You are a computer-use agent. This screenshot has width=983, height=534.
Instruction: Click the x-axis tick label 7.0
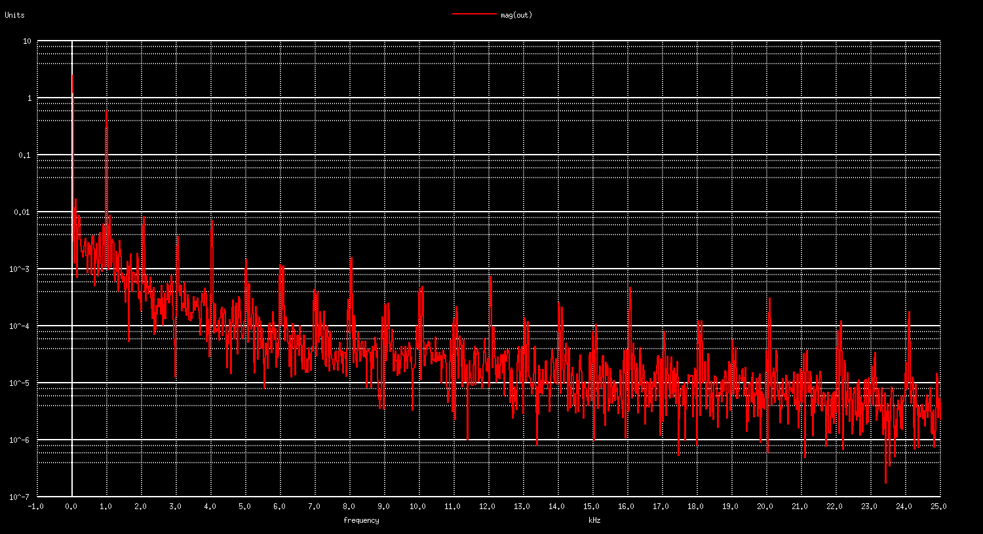(x=315, y=506)
